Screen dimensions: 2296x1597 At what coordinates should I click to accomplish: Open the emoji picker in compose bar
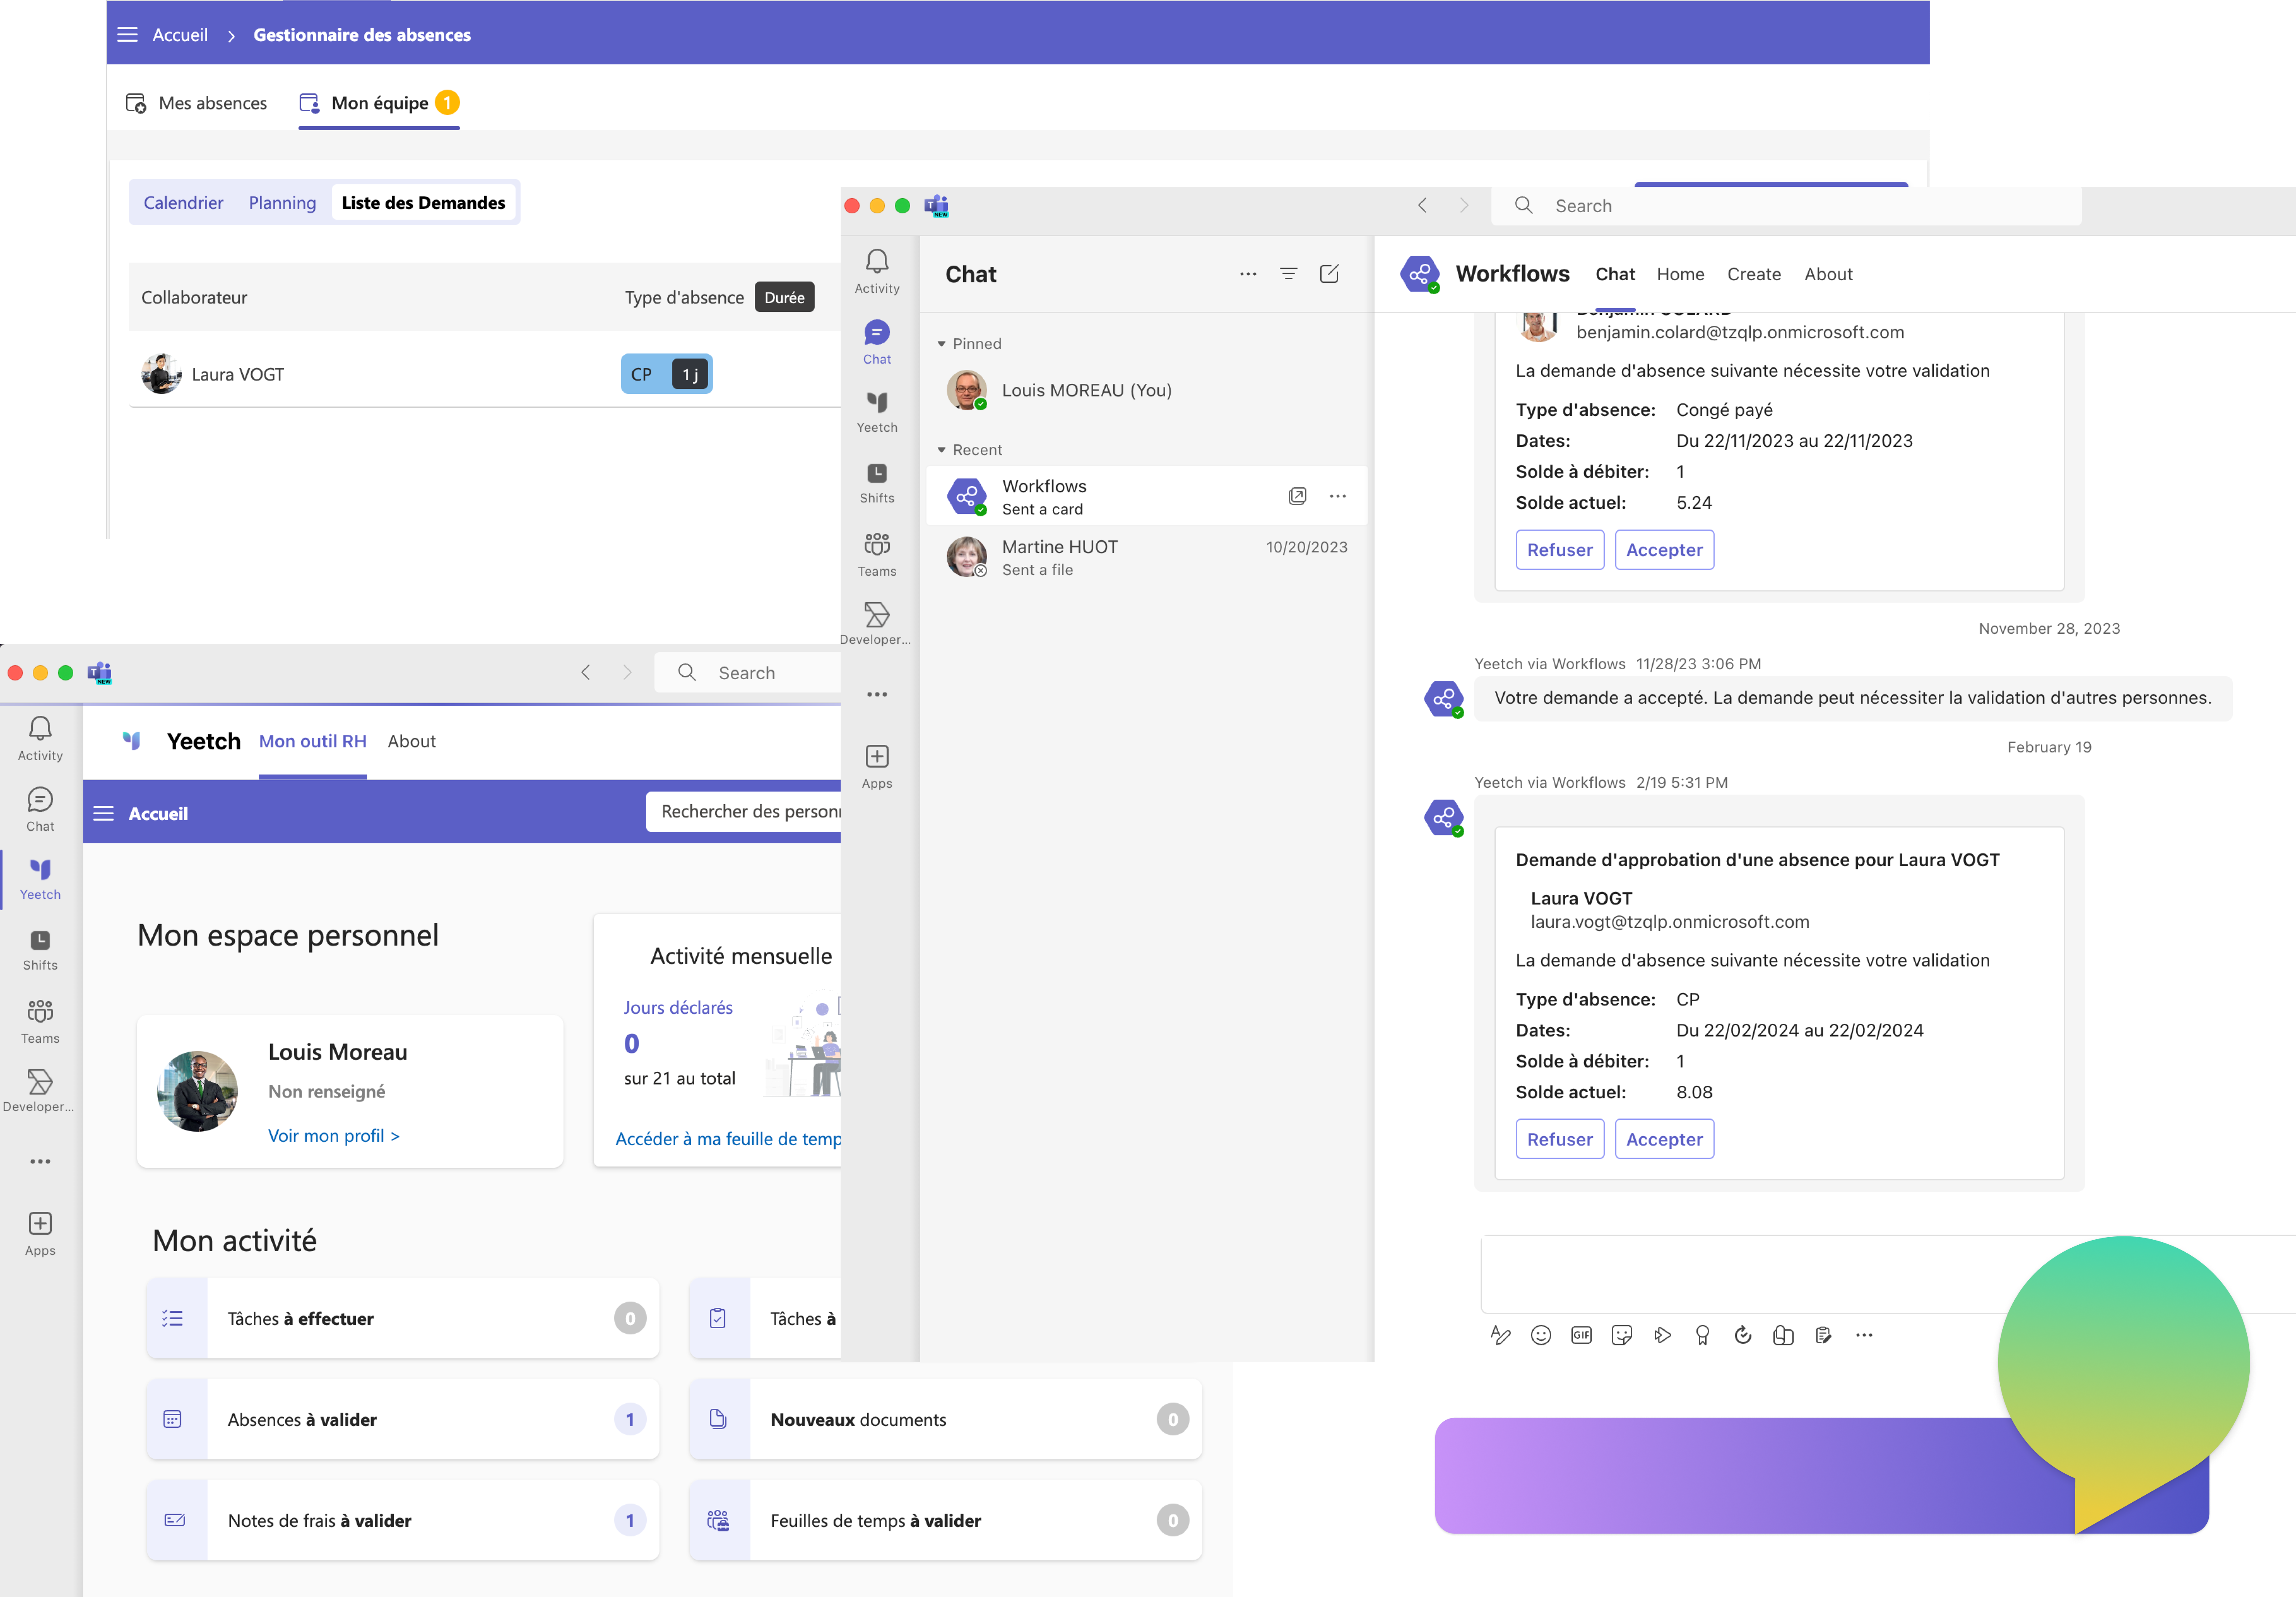[1541, 1335]
